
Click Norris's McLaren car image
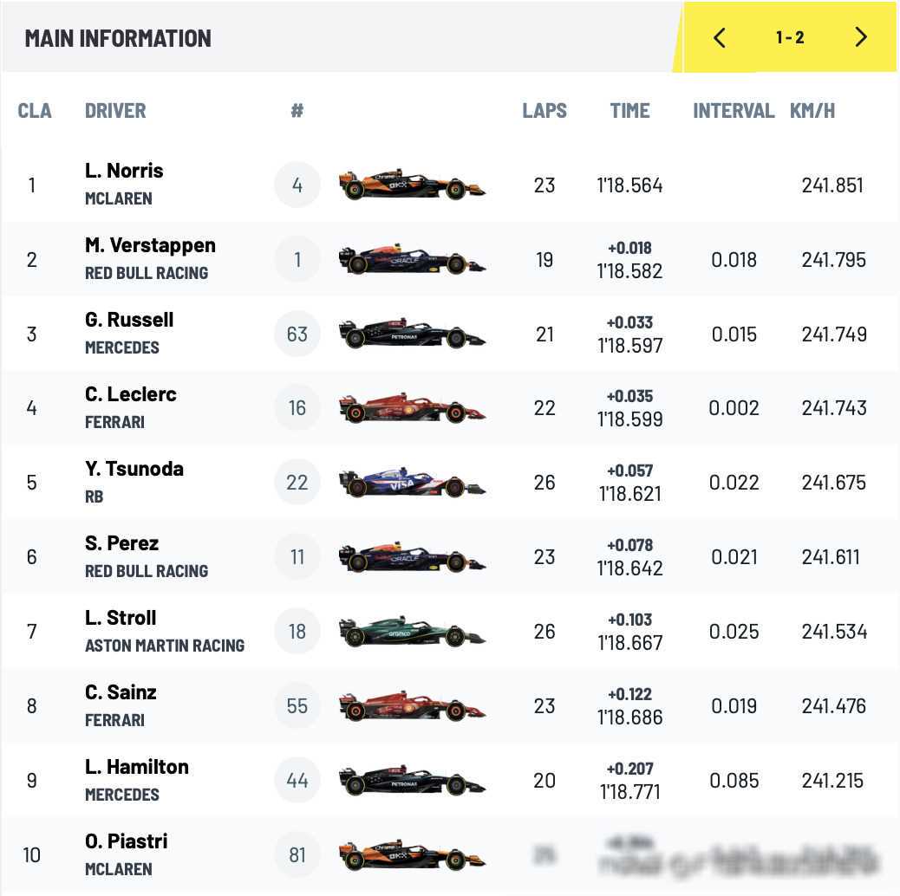tap(412, 185)
